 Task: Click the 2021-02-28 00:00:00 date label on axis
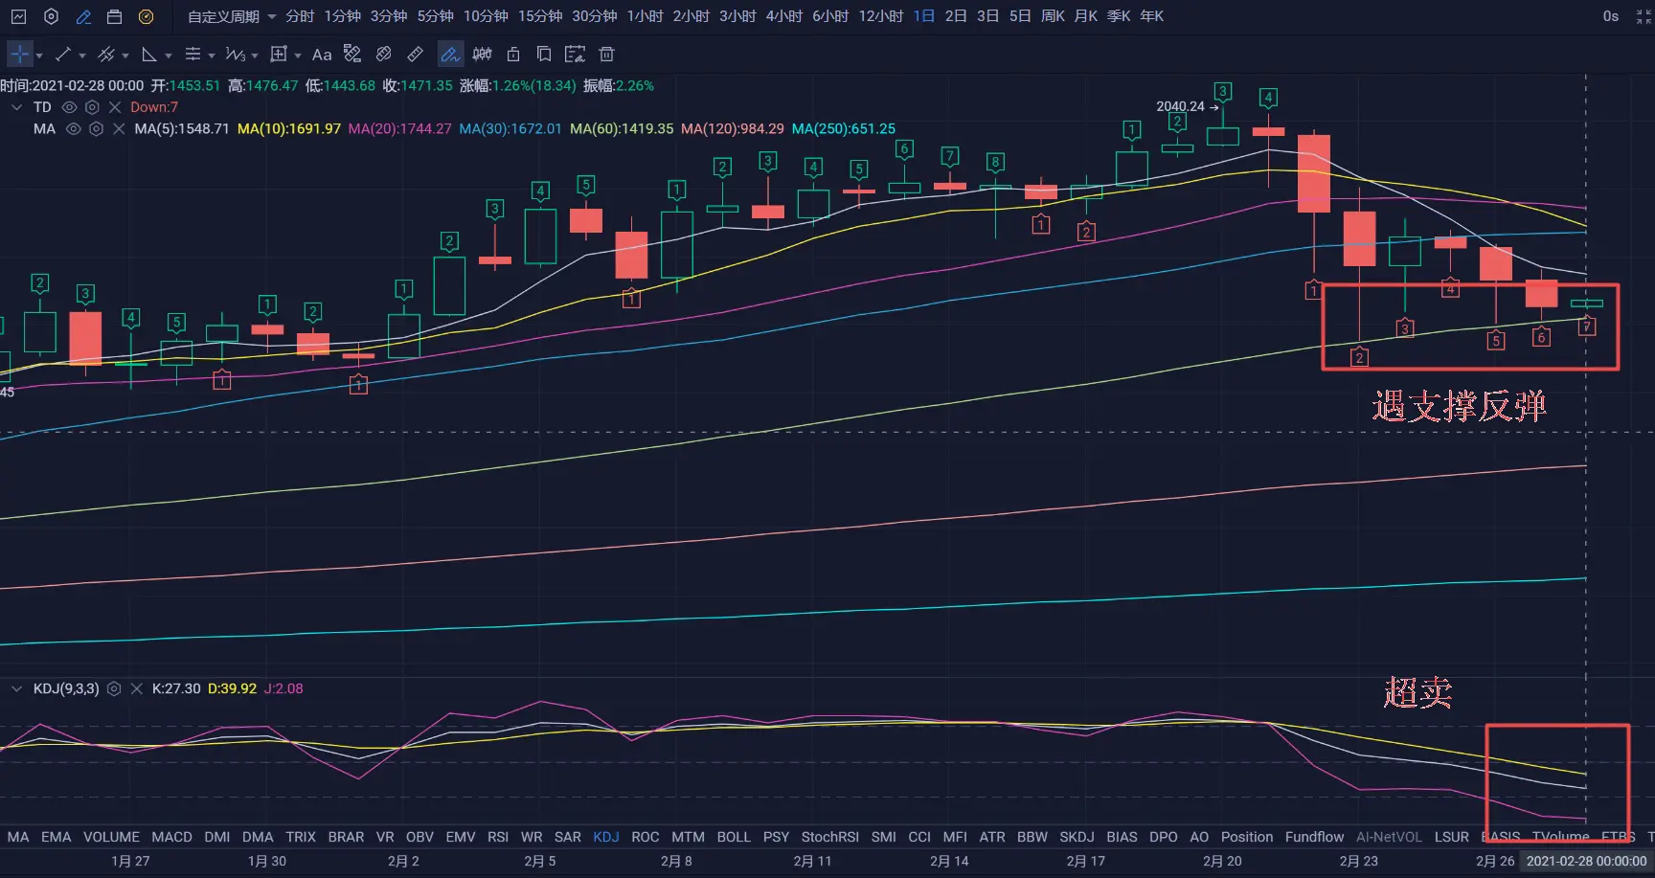pyautogui.click(x=1586, y=861)
